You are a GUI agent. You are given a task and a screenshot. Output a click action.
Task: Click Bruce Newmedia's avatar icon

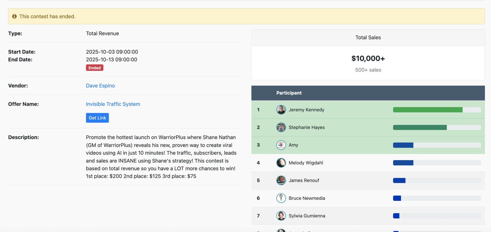(x=281, y=198)
